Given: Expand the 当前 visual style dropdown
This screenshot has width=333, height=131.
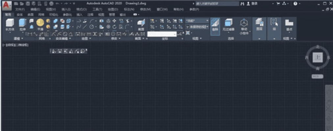Looking at the screenshot, I should (197, 21).
